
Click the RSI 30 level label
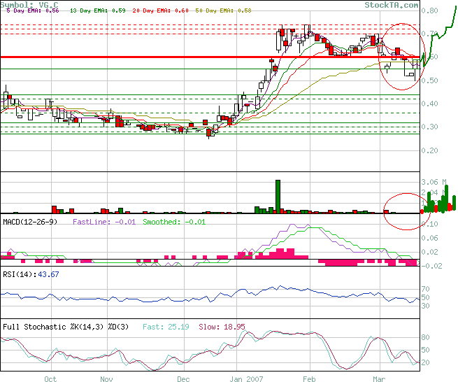(426, 306)
